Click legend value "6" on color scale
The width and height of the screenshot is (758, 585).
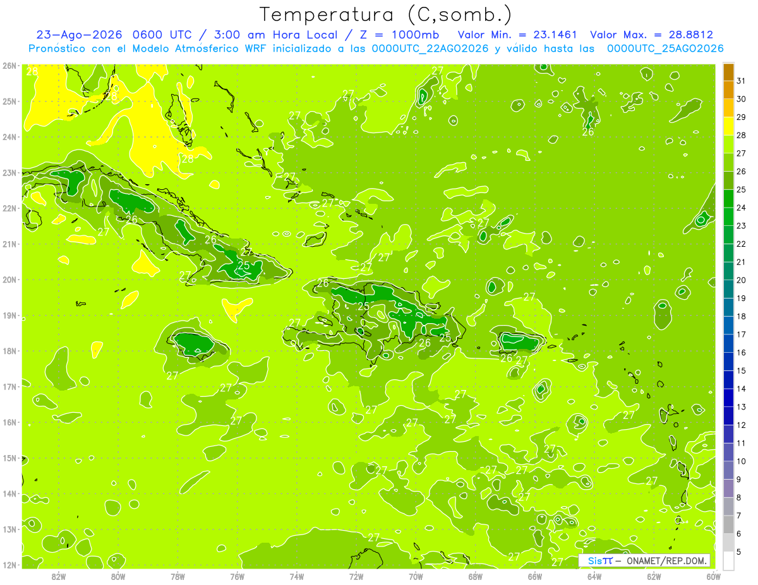click(x=738, y=534)
